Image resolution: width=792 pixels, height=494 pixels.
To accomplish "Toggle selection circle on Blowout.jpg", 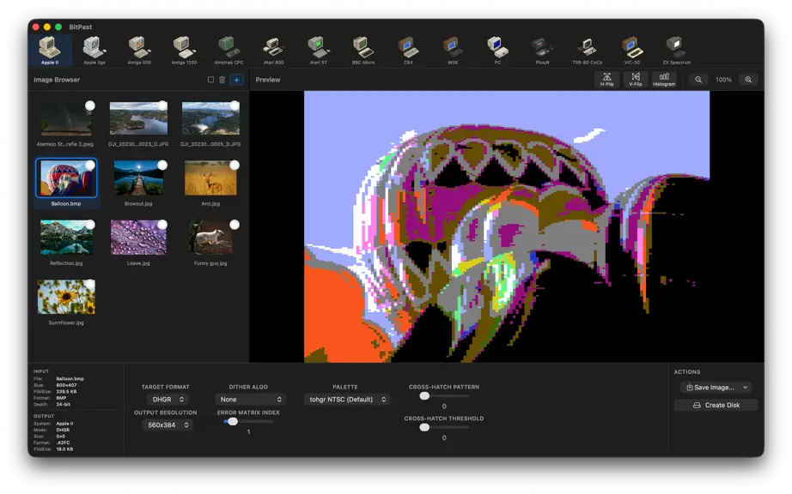I will point(162,165).
